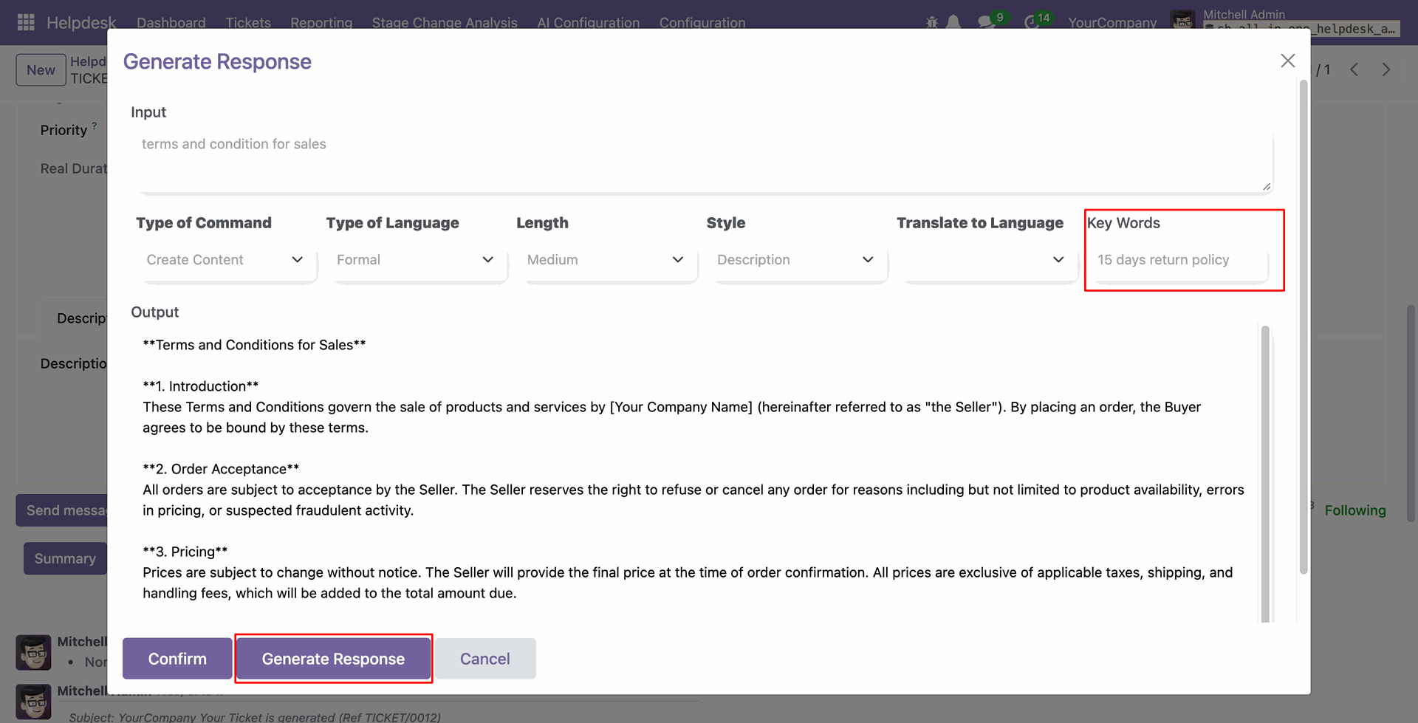Click the Summary button
The width and height of the screenshot is (1418, 723).
(65, 558)
